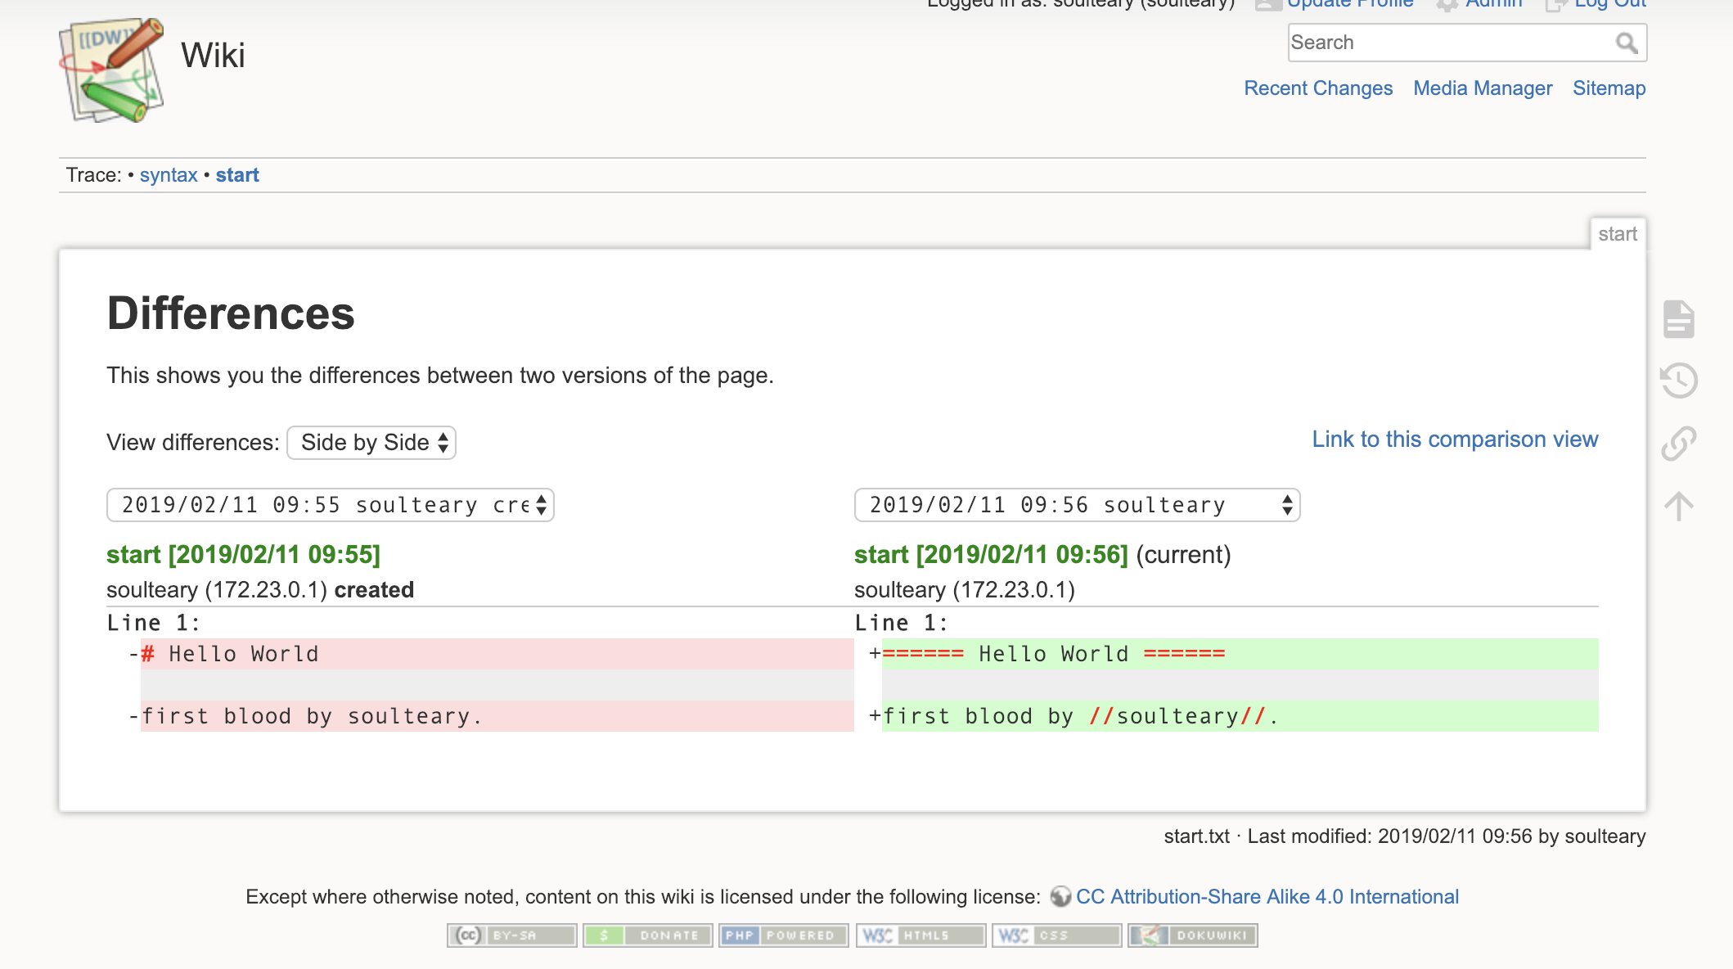Open the CC Attribution-Share Alike license link
The image size is (1733, 969).
(1267, 896)
